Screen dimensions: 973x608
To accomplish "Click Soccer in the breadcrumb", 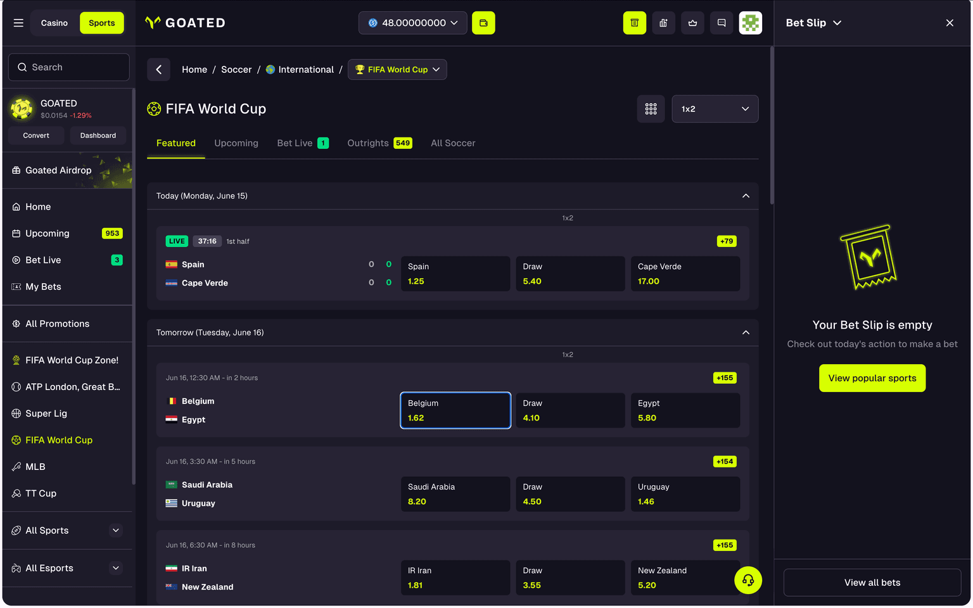I will point(236,70).
